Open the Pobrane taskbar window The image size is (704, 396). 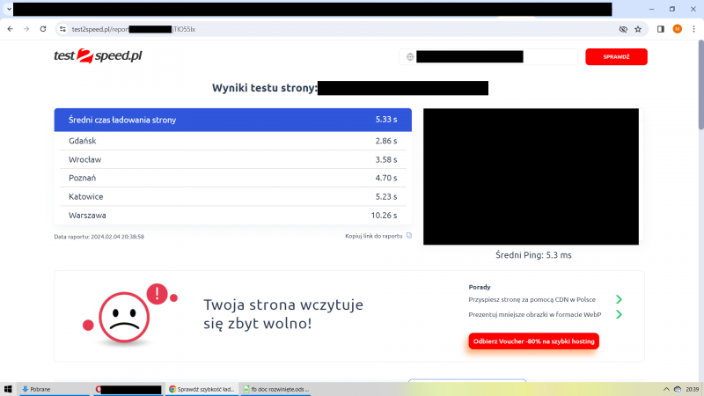point(54,389)
